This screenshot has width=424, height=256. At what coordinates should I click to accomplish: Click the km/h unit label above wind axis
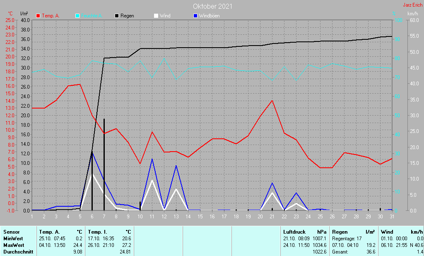click(x=413, y=14)
